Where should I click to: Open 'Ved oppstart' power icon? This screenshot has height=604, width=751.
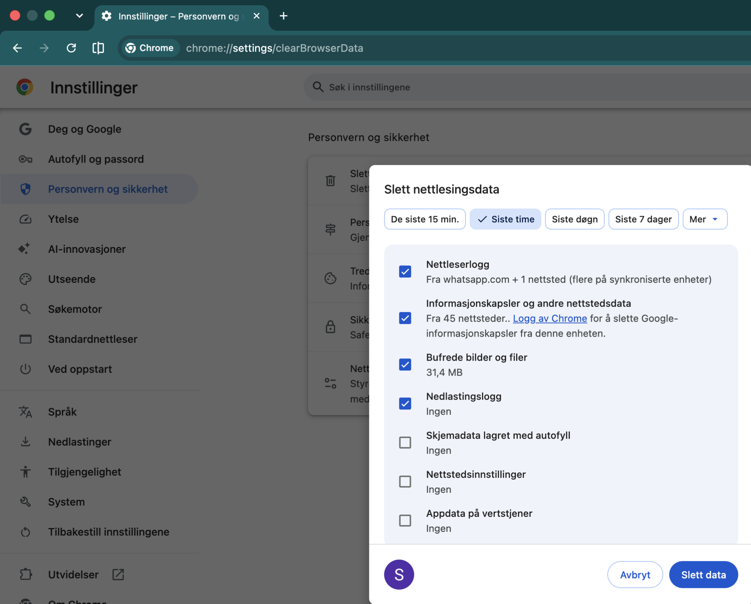[x=26, y=369]
